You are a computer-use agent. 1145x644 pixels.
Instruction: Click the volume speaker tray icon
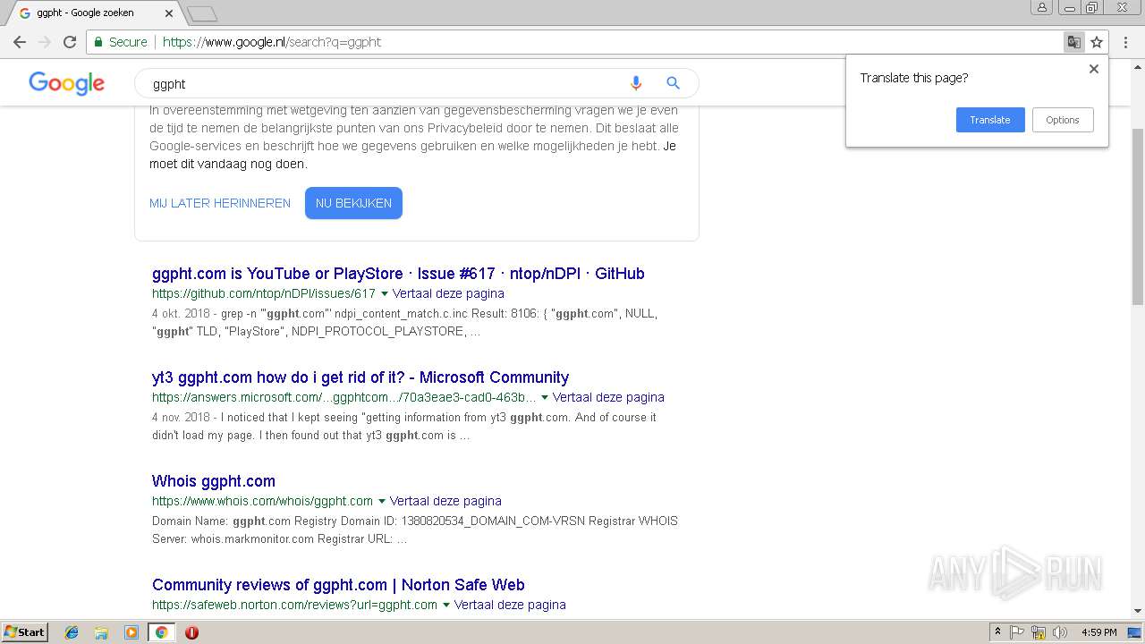point(1060,632)
